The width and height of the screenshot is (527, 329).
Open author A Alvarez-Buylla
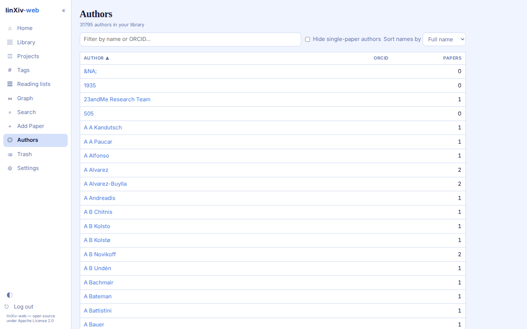105,184
